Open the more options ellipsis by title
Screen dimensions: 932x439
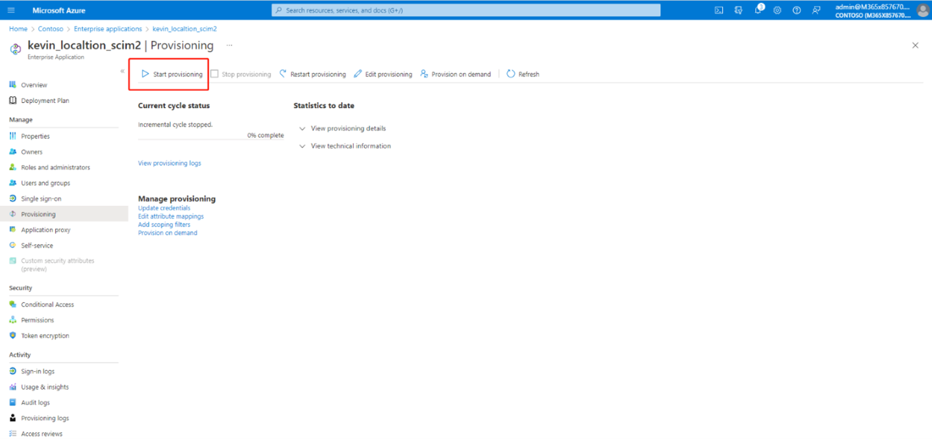coord(229,46)
